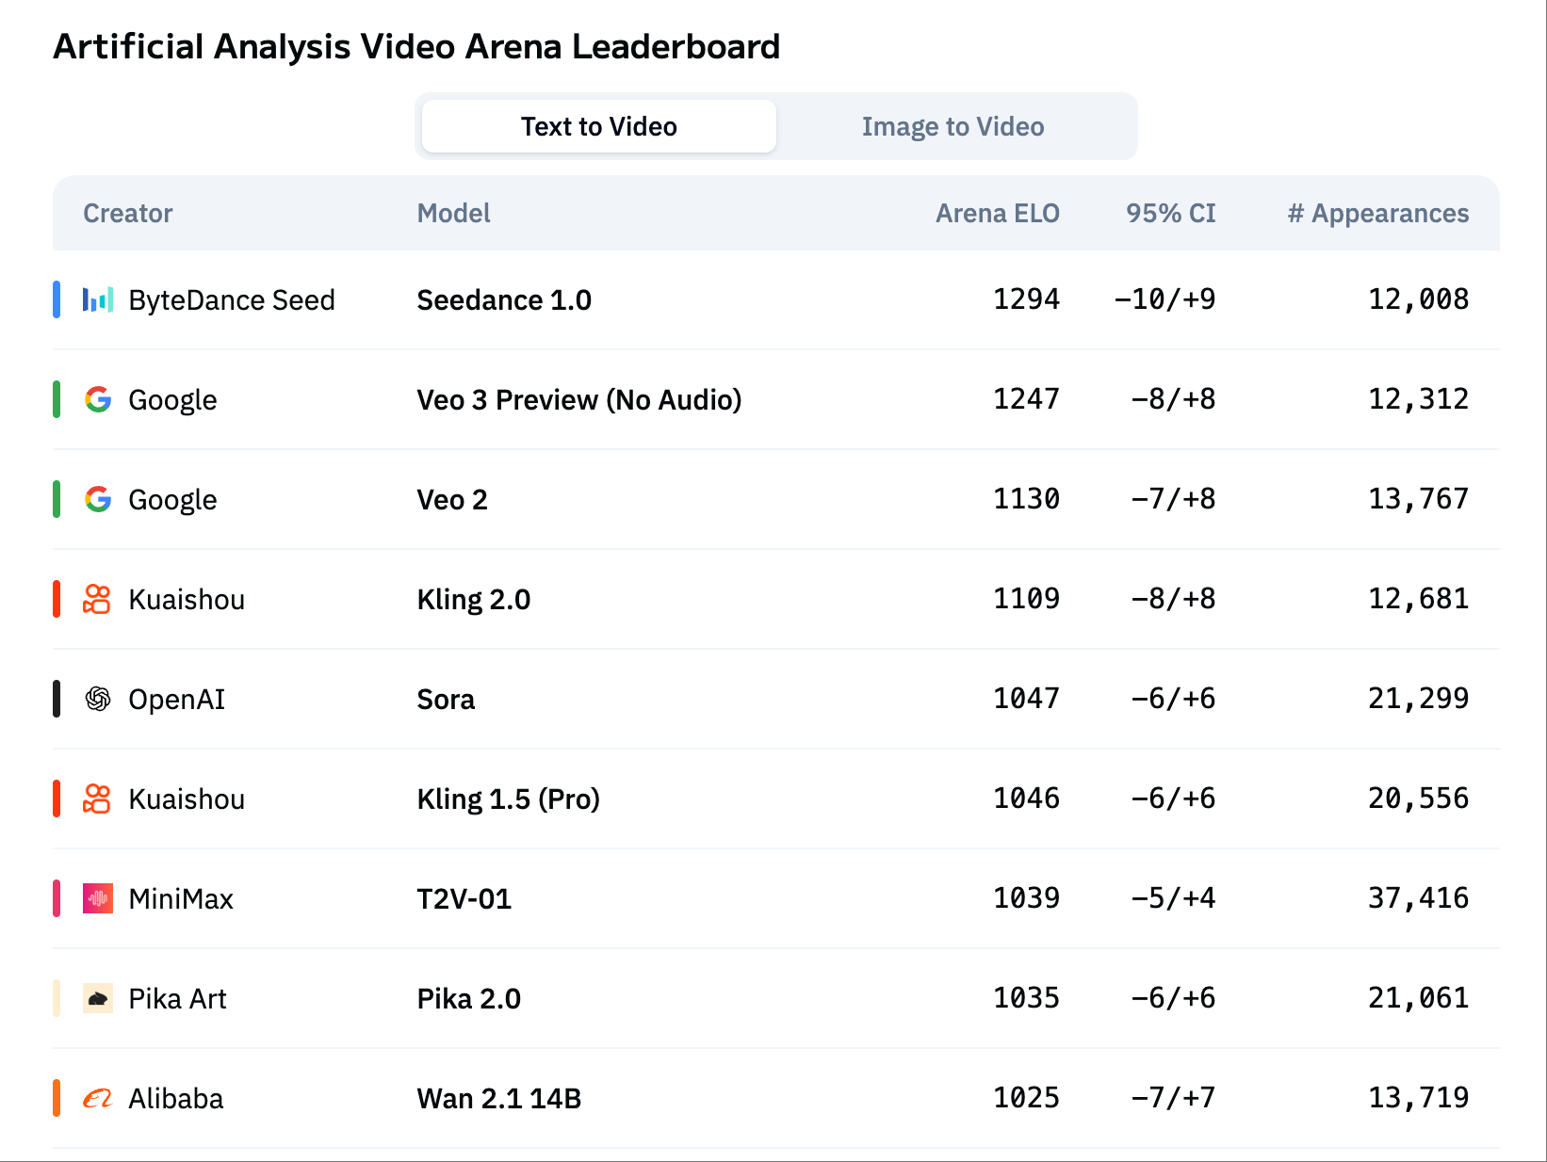
Task: Click the OpenAI logo icon
Action: 98,699
